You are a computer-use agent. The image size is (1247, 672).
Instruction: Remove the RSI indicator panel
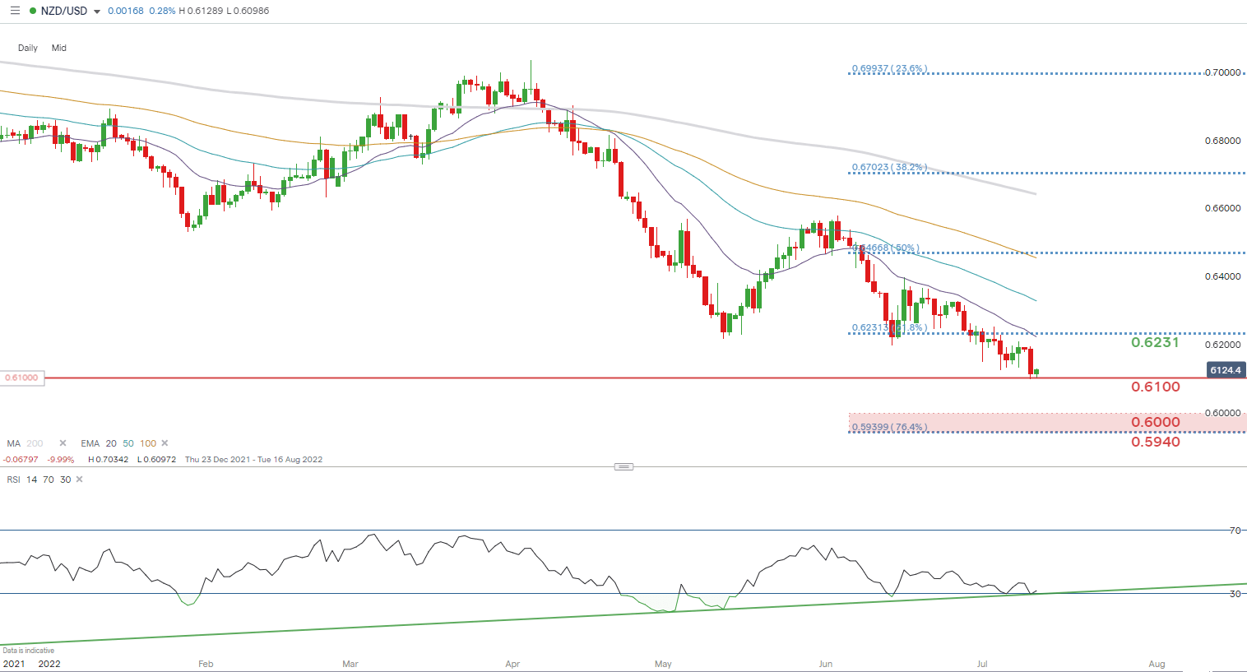coord(79,480)
